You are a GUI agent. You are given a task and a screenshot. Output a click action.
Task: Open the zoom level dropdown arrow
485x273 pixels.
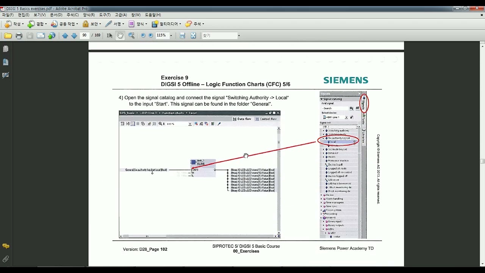tap(171, 35)
